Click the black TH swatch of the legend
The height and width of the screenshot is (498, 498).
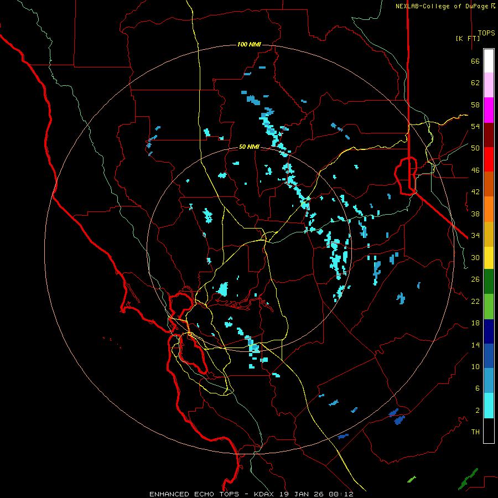pos(489,430)
